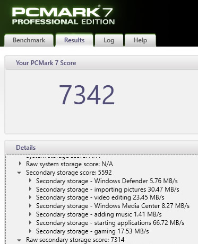Collapse Raw secondary storage score arrow

[19, 240]
